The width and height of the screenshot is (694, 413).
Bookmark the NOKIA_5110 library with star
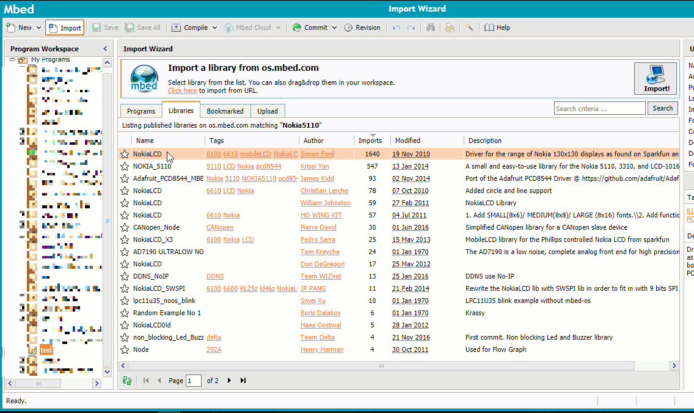click(x=125, y=166)
